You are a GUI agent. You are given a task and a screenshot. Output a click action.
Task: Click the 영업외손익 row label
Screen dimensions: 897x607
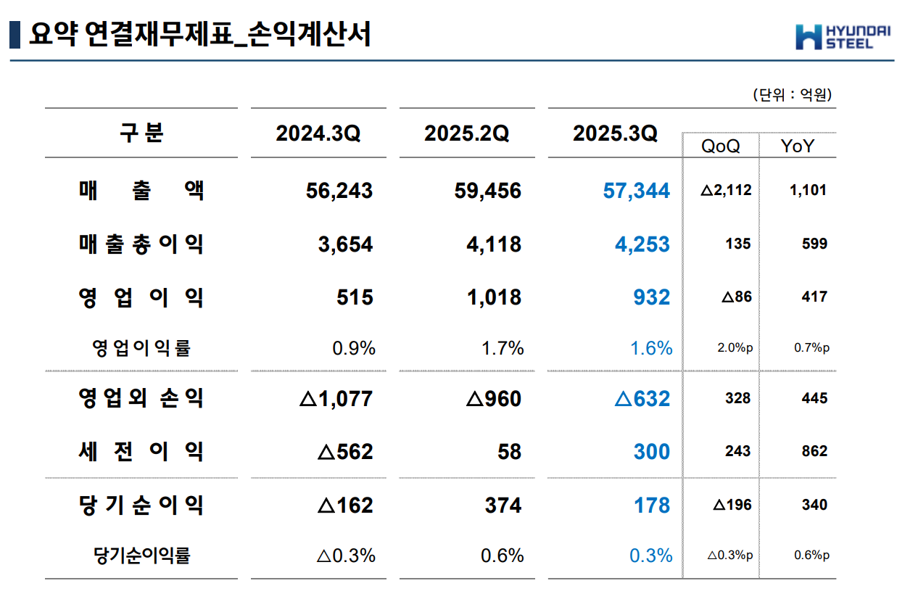(141, 398)
